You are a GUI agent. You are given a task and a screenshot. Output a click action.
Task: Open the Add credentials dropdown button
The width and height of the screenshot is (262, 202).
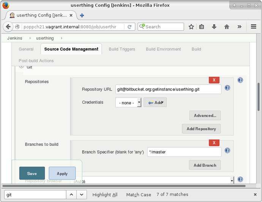(x=155, y=102)
